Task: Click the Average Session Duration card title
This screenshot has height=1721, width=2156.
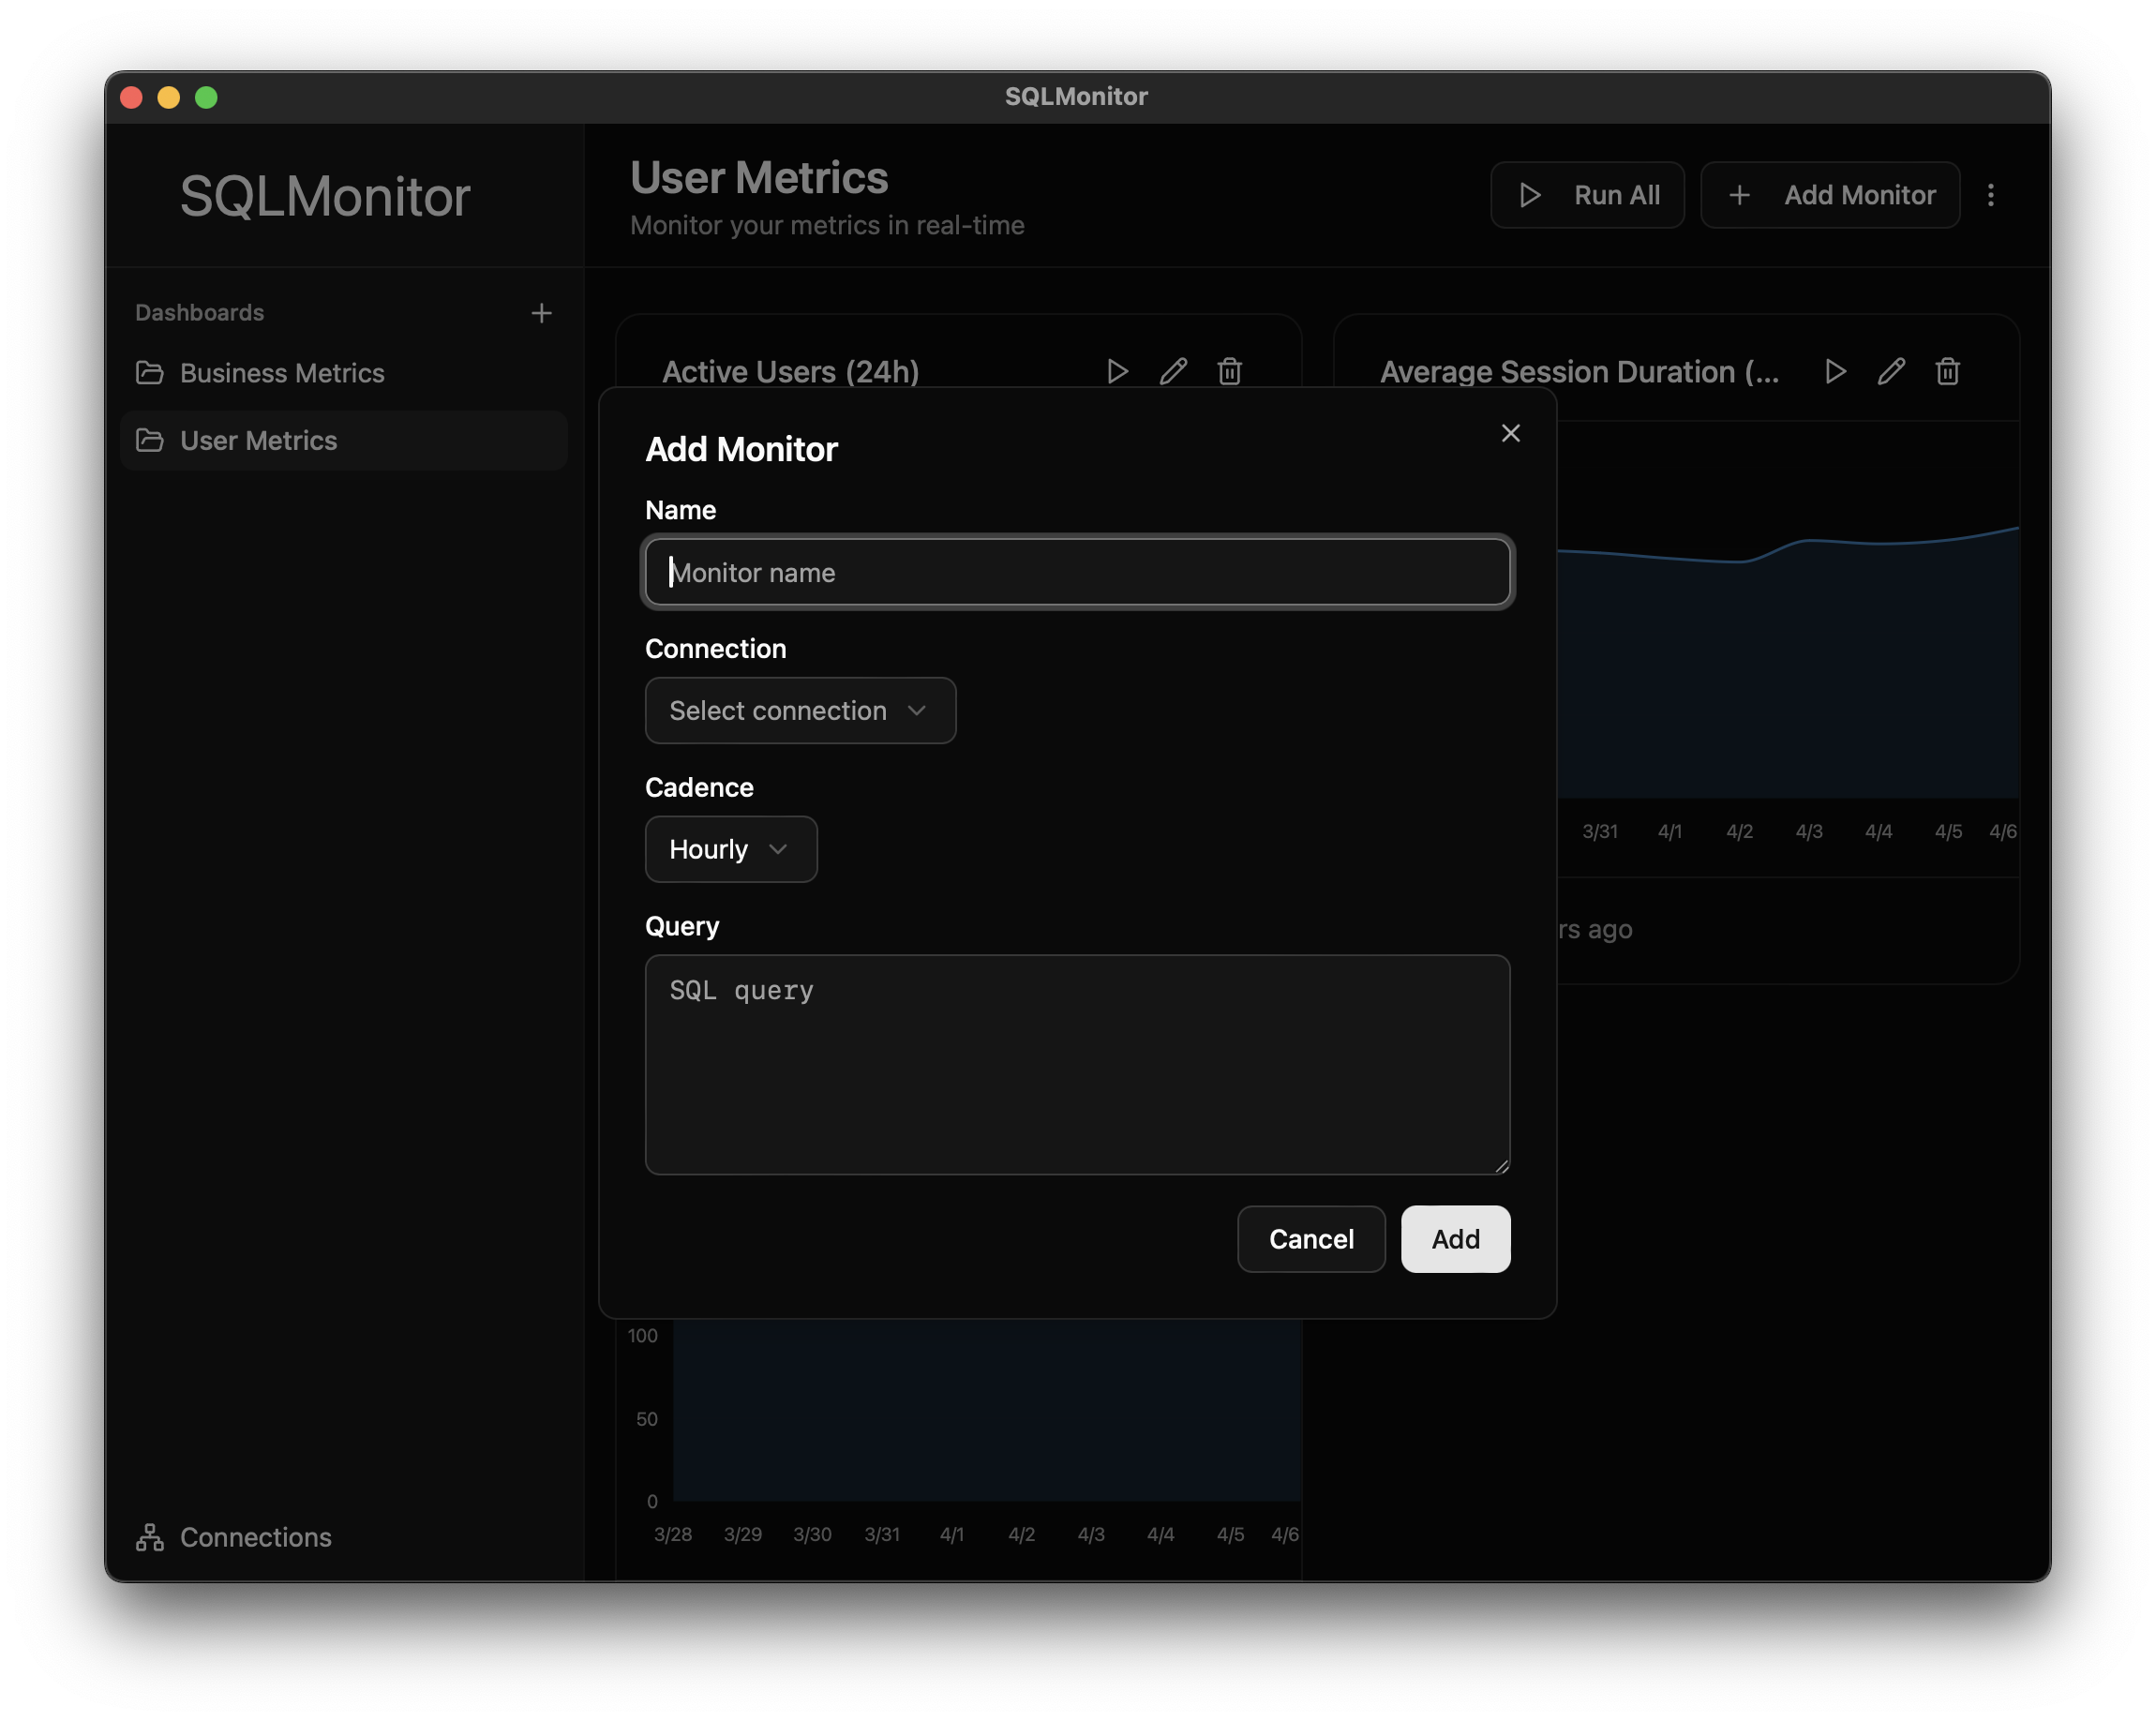Action: point(1580,372)
